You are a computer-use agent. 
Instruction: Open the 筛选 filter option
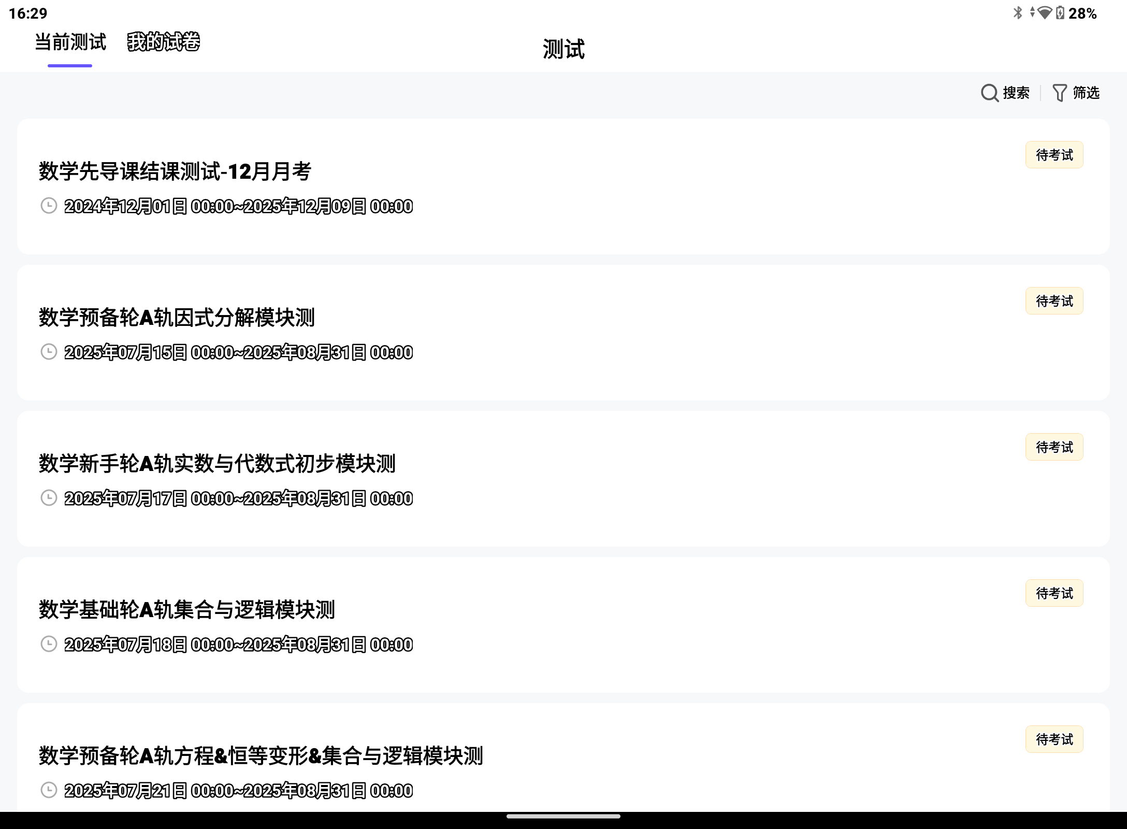pos(1086,93)
